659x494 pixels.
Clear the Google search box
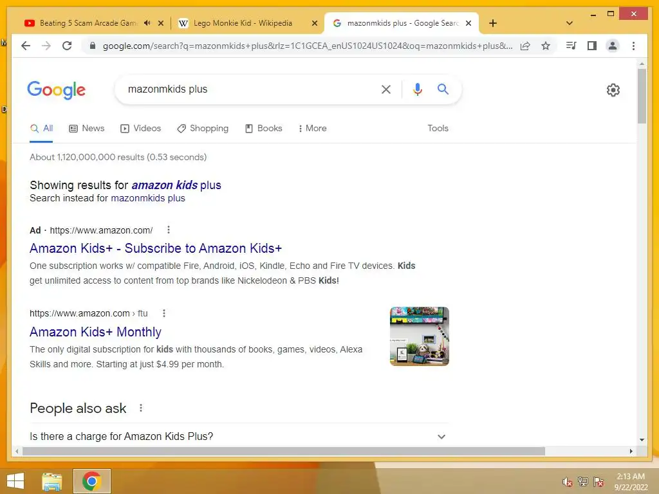coord(386,89)
